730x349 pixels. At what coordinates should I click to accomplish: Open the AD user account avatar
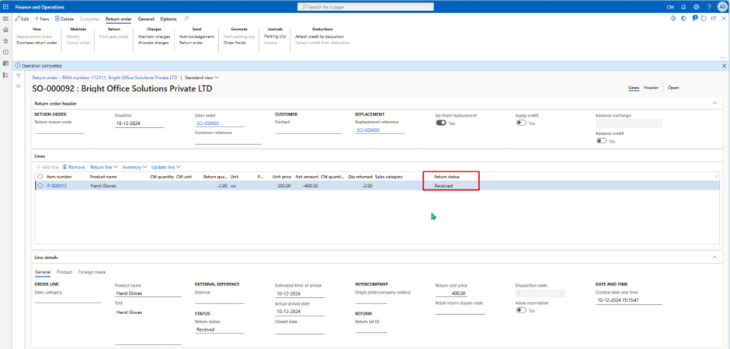coord(722,7)
